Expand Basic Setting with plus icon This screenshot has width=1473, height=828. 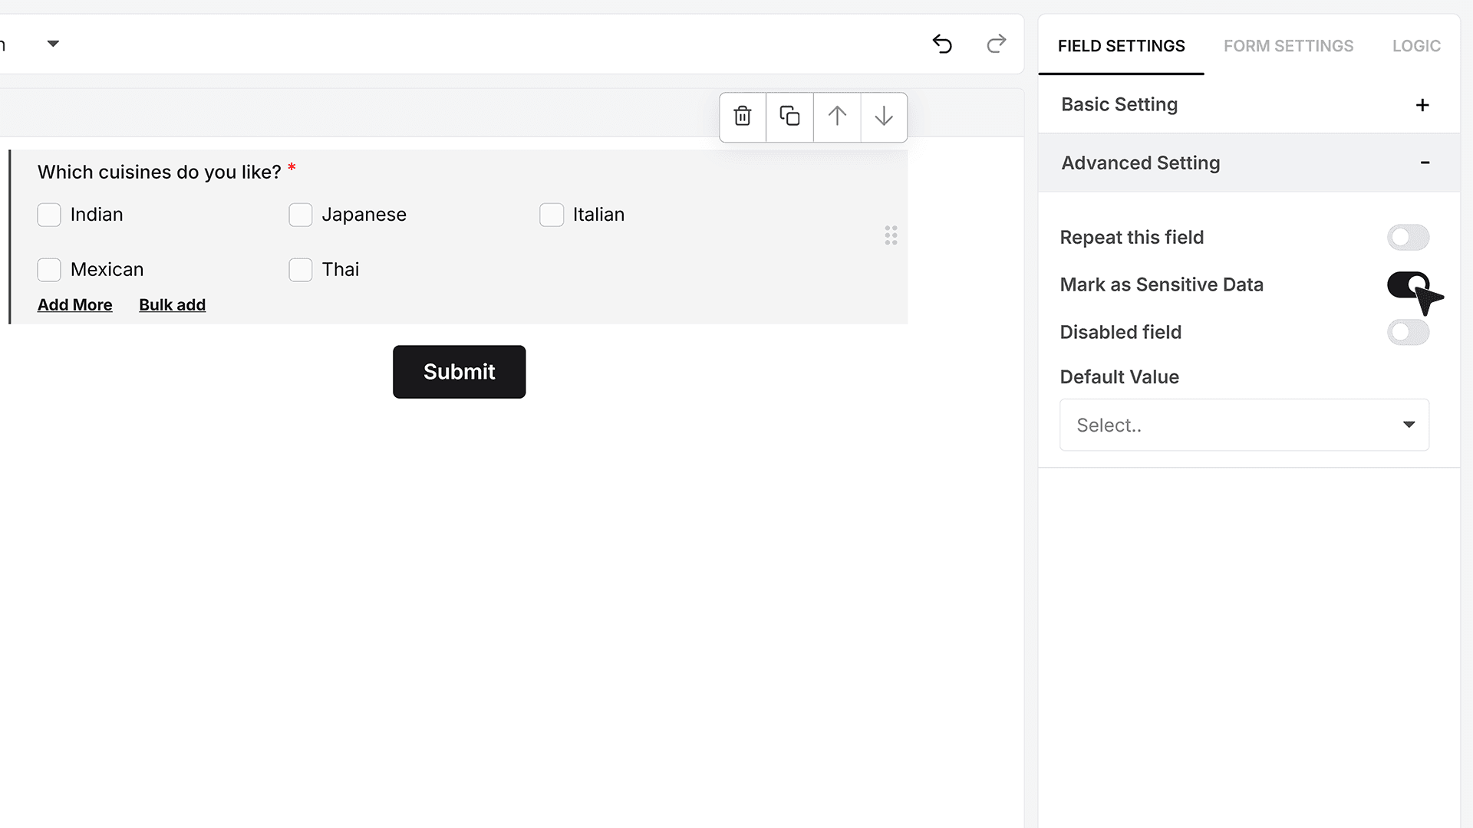(1422, 105)
